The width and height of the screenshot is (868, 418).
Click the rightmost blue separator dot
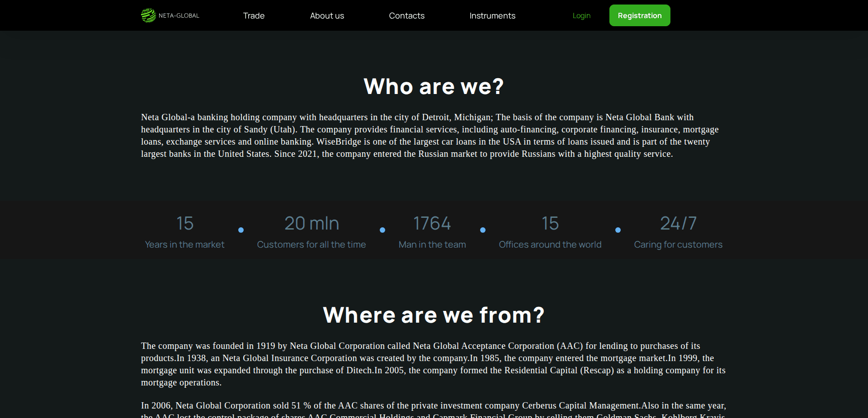[618, 230]
